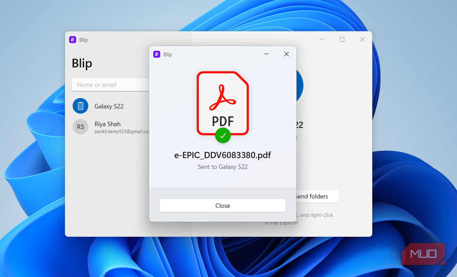Click the PDF file icon
The image size is (457, 277).
pyautogui.click(x=223, y=103)
